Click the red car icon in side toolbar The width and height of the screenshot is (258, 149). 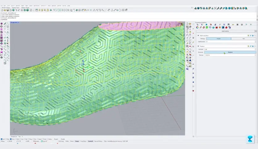pyautogui.click(x=190, y=46)
